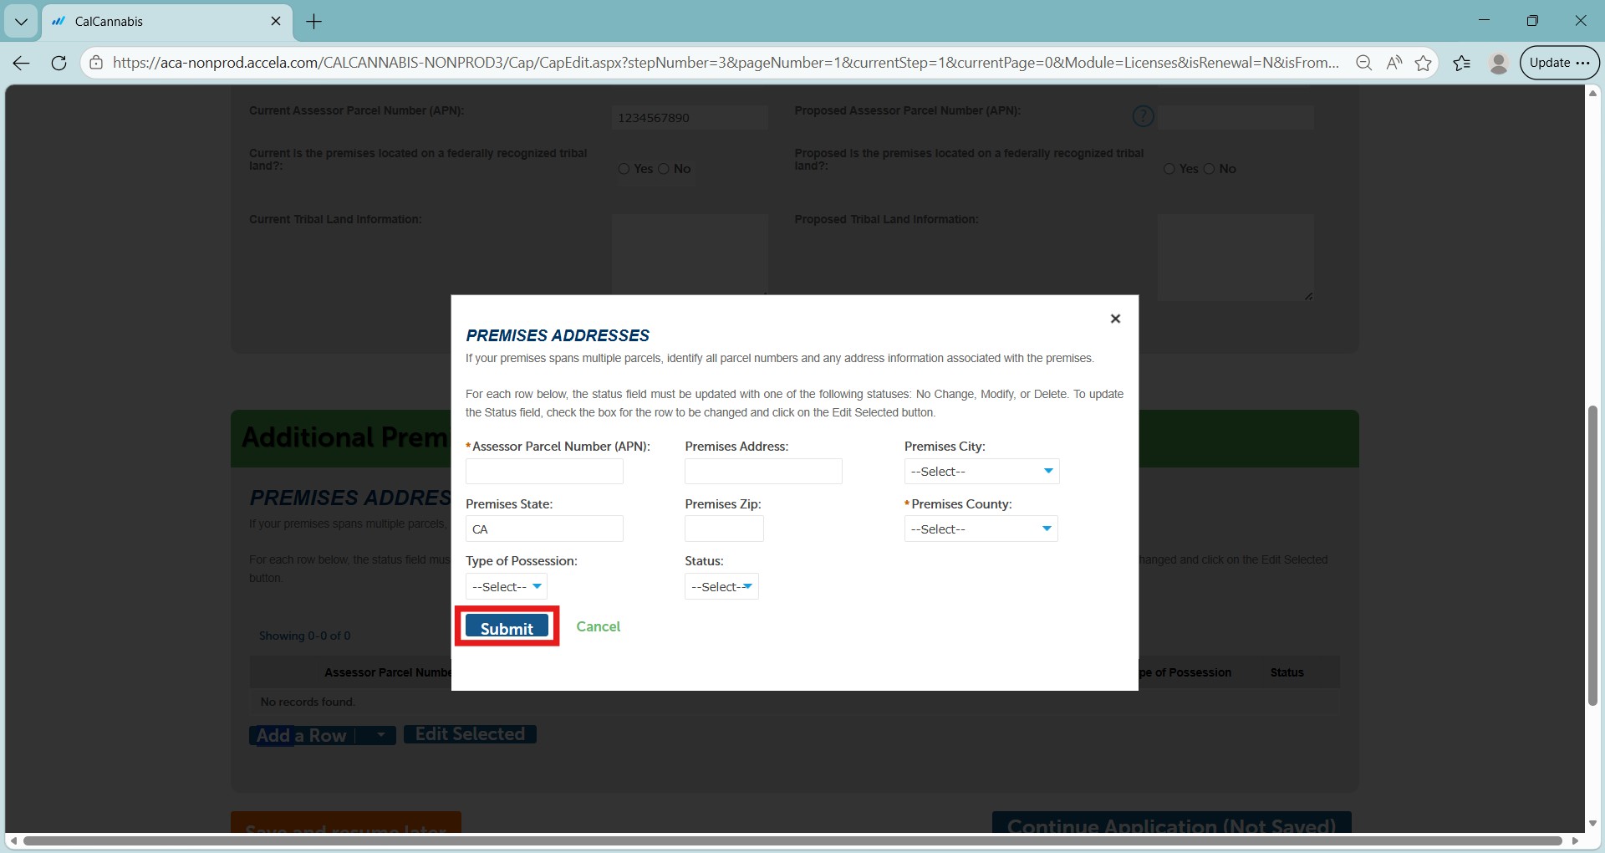Focus the Assessor Parcel Number (APN) field
Viewport: 1605px width, 853px height.
[544, 472]
